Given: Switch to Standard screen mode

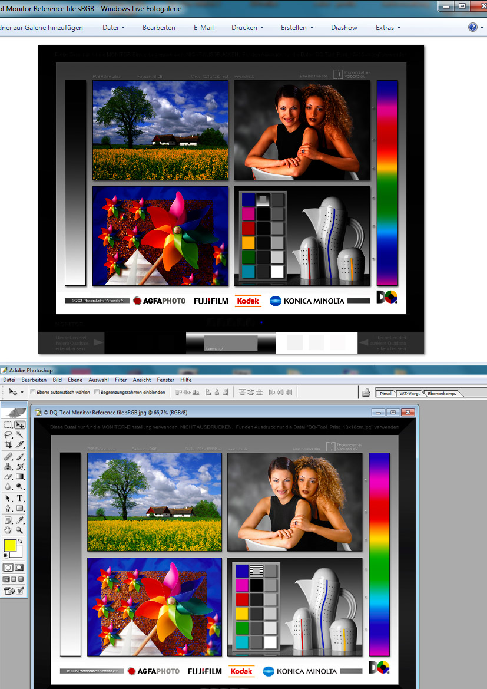Looking at the screenshot, I should (x=6, y=579).
